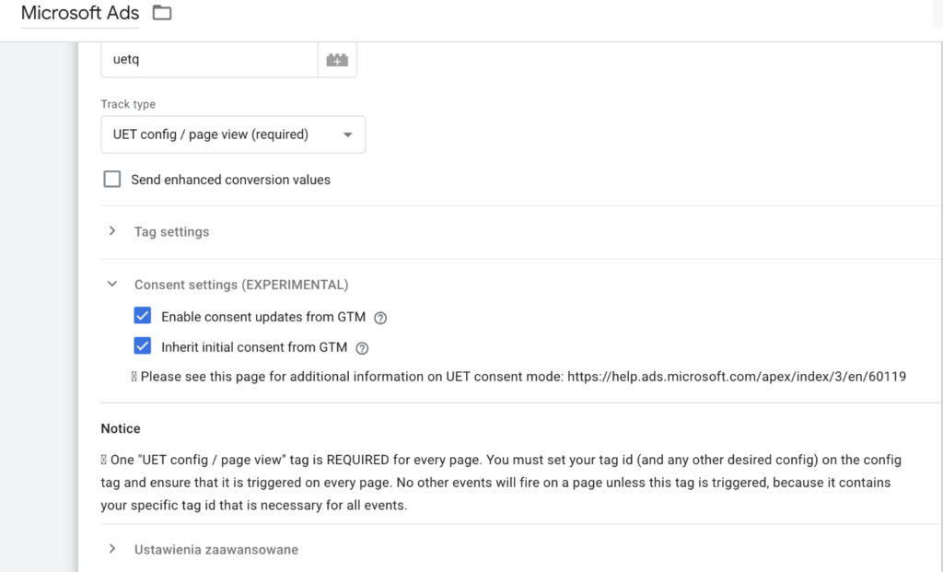Click the Tag settings heading text
The height and width of the screenshot is (572, 943).
point(171,232)
